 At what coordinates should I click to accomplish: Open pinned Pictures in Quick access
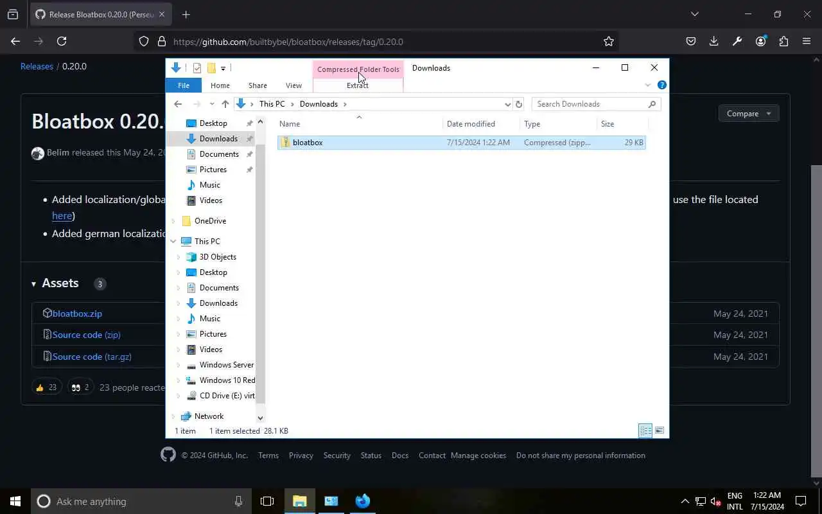pos(213,170)
